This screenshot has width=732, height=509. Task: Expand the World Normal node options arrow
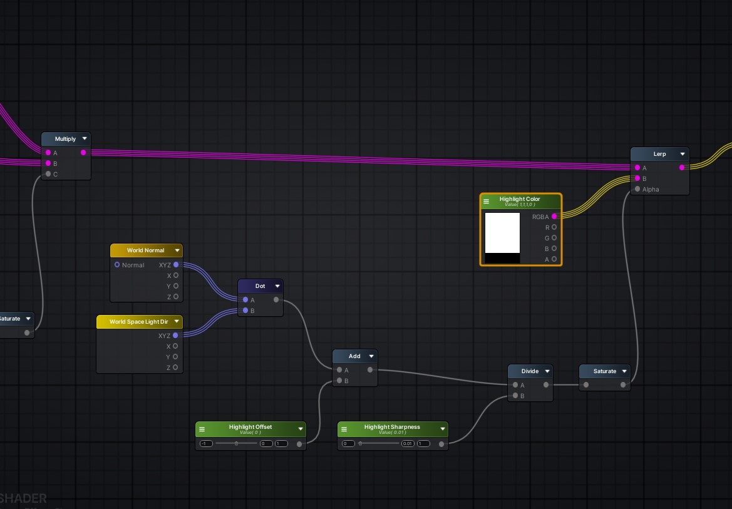click(177, 250)
